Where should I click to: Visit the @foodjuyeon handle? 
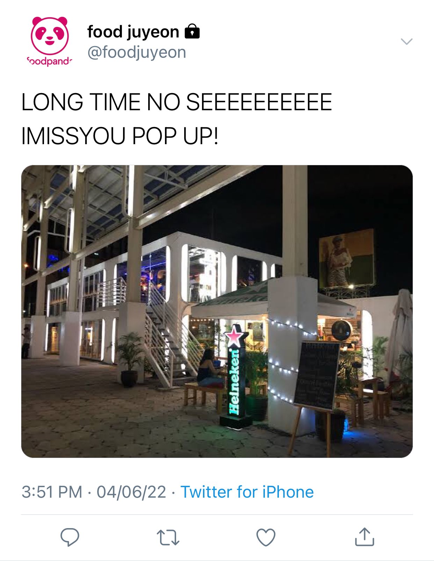pyautogui.click(x=137, y=52)
